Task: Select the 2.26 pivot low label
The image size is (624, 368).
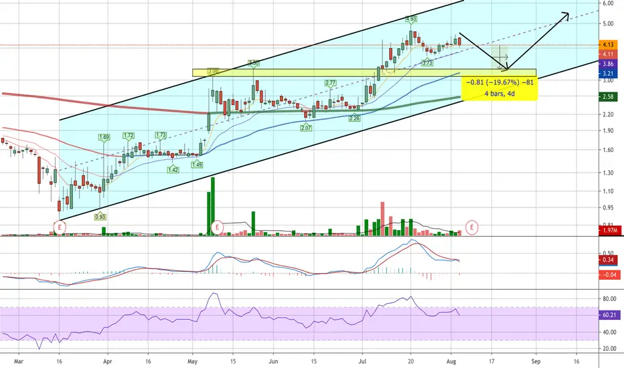Action: pos(354,118)
